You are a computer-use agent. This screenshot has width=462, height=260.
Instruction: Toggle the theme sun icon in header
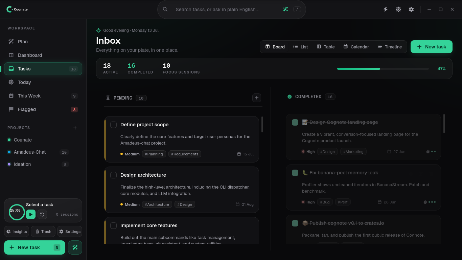click(x=398, y=9)
